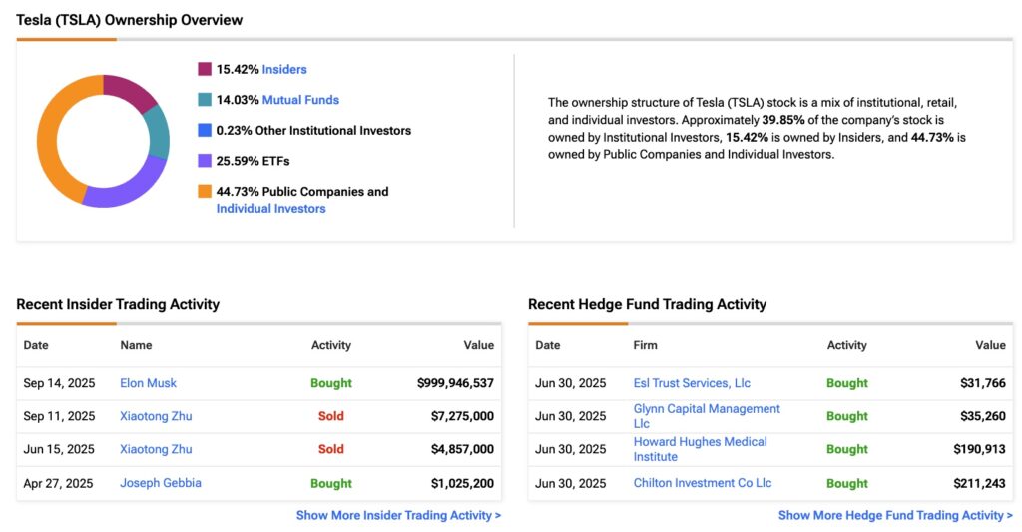Select the purple ETFs color swatch

pyautogui.click(x=205, y=161)
